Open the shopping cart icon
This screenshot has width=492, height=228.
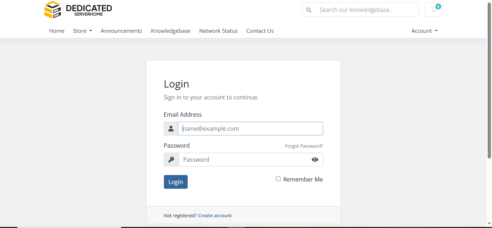coord(434,10)
